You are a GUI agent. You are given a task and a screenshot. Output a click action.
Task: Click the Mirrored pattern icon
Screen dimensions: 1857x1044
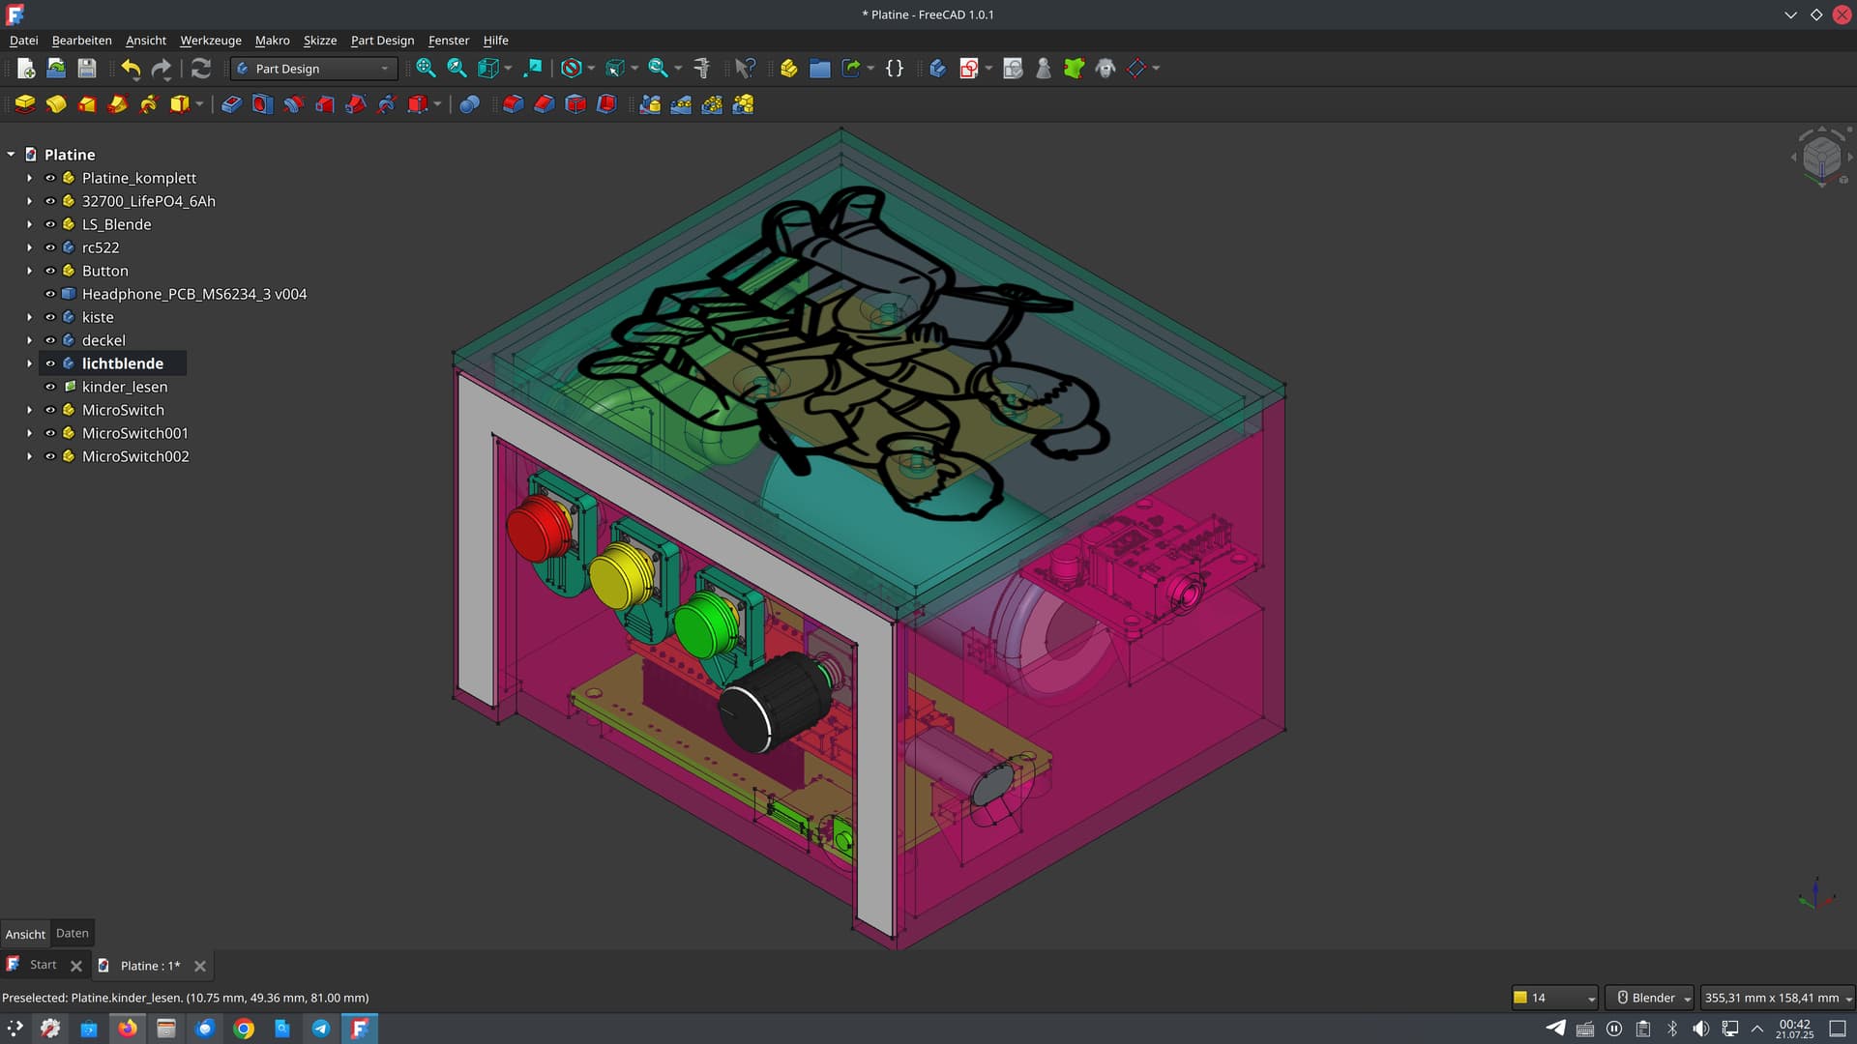pos(650,104)
